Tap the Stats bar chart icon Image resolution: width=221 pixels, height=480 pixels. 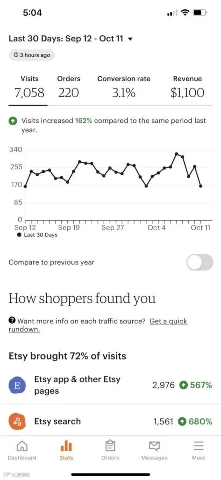point(66,446)
